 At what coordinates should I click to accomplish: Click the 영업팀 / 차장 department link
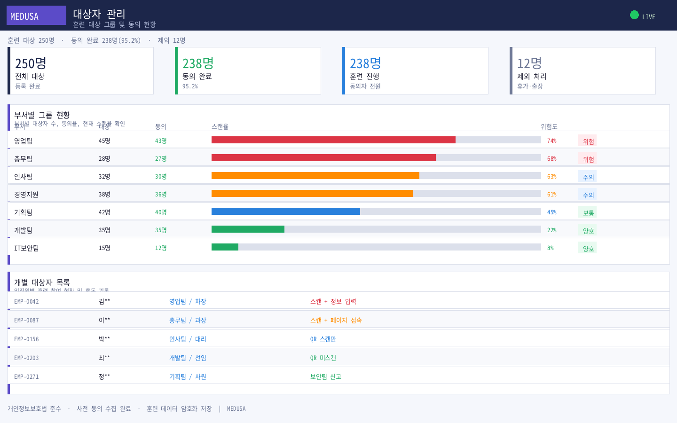[x=188, y=301]
